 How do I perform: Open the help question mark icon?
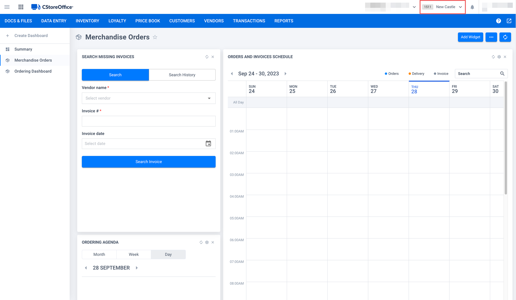point(498,21)
